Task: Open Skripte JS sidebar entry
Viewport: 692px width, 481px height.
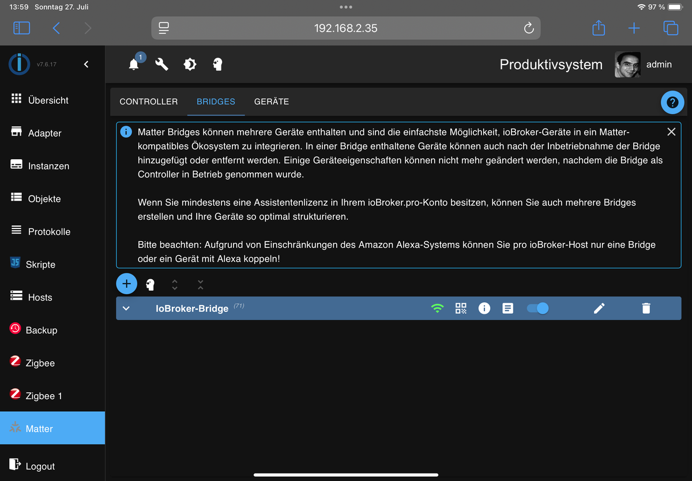Action: [52, 264]
